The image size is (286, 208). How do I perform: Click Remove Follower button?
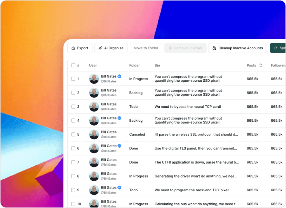[185, 48]
